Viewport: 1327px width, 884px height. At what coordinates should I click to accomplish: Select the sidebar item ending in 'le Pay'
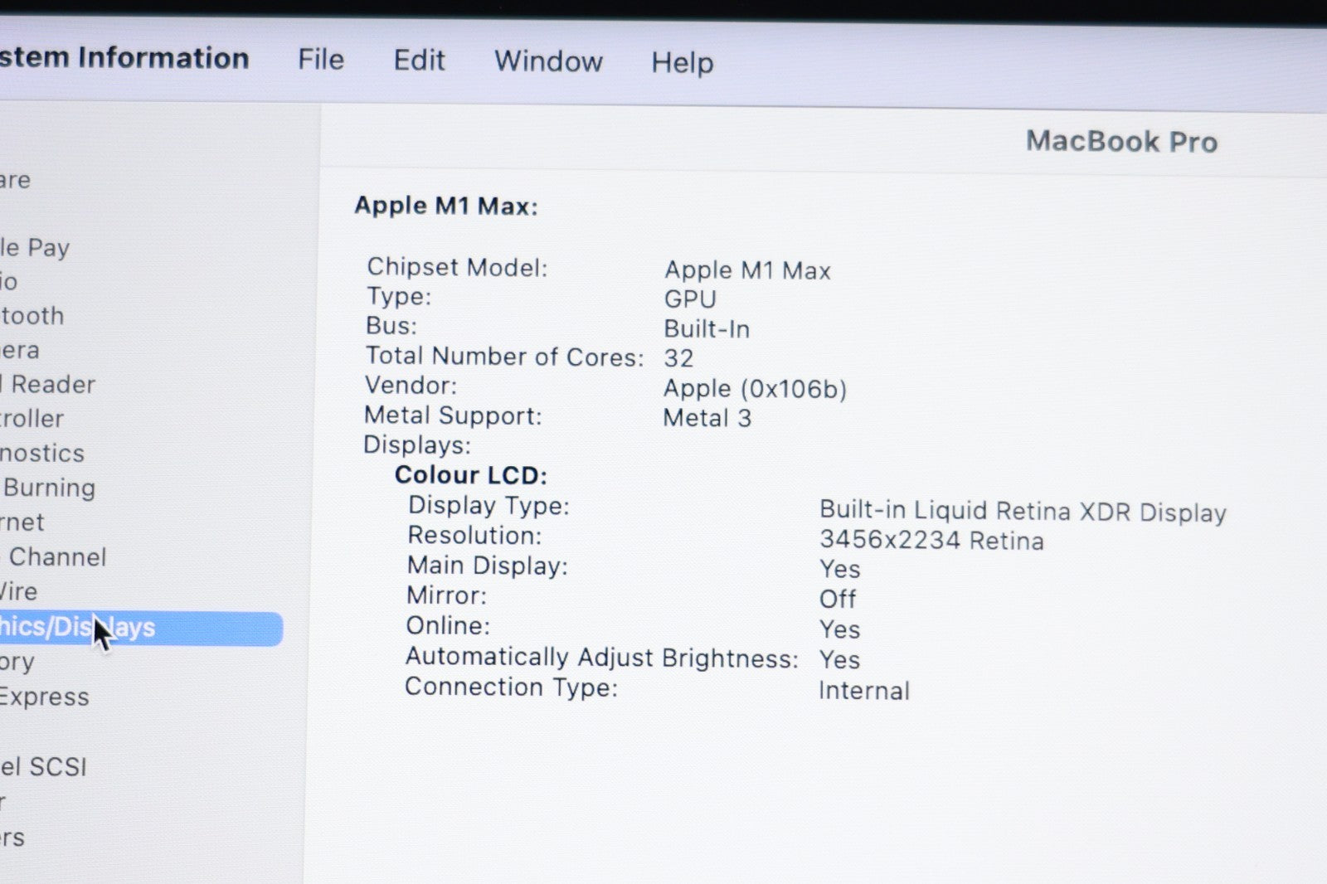point(35,247)
